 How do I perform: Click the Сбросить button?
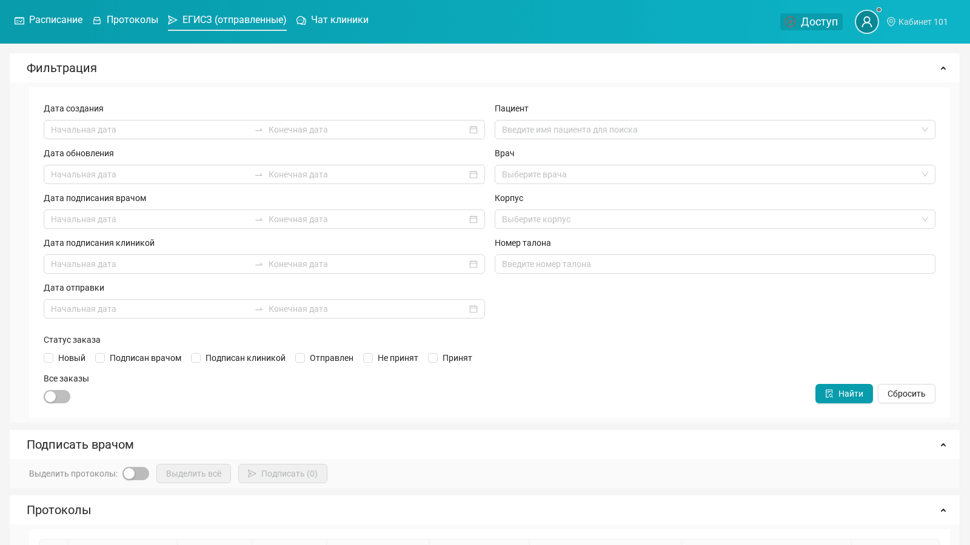coord(906,394)
